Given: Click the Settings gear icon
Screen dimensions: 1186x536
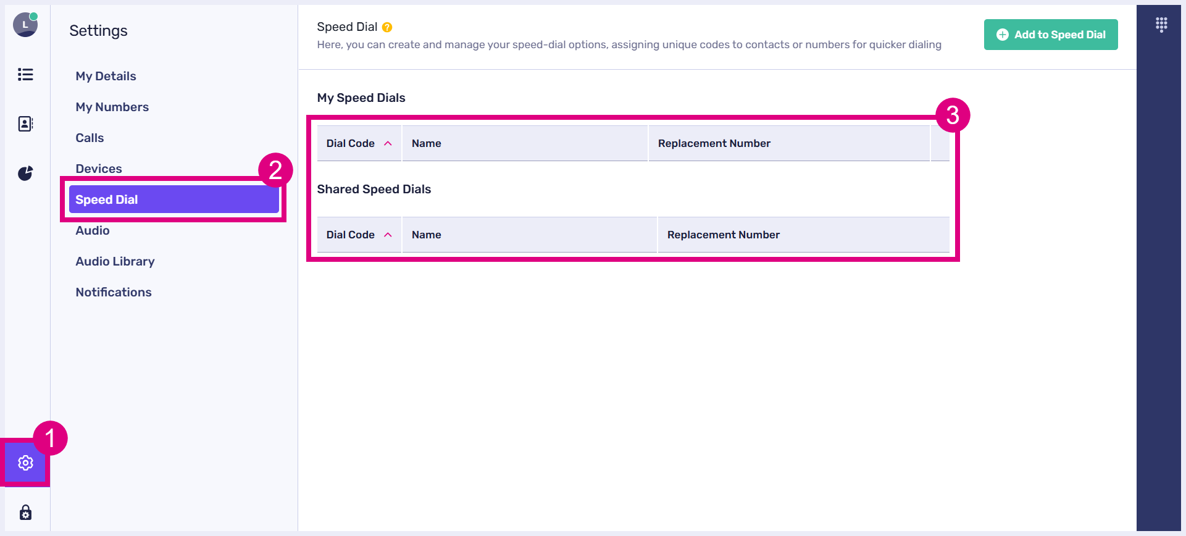Looking at the screenshot, I should 25,463.
